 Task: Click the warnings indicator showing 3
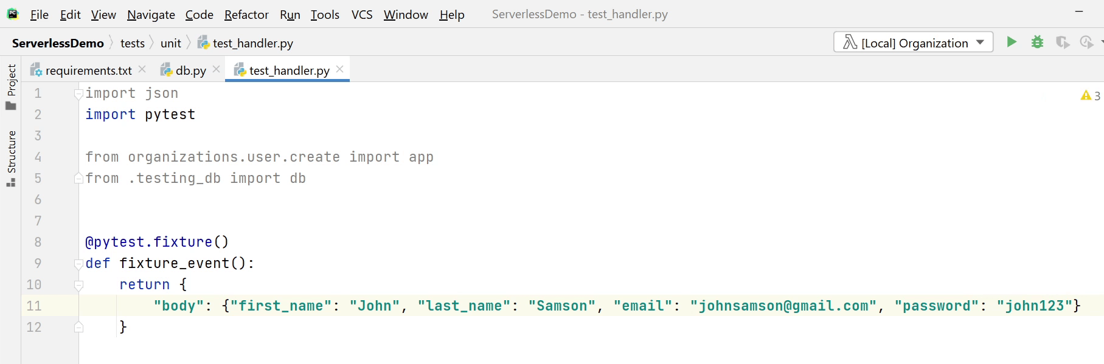[1090, 95]
